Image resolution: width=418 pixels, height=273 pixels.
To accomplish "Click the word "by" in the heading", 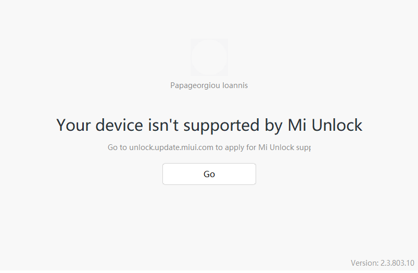I will click(x=273, y=125).
